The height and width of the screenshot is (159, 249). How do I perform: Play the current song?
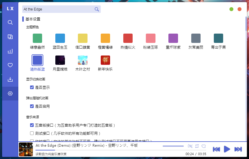pos(227,149)
